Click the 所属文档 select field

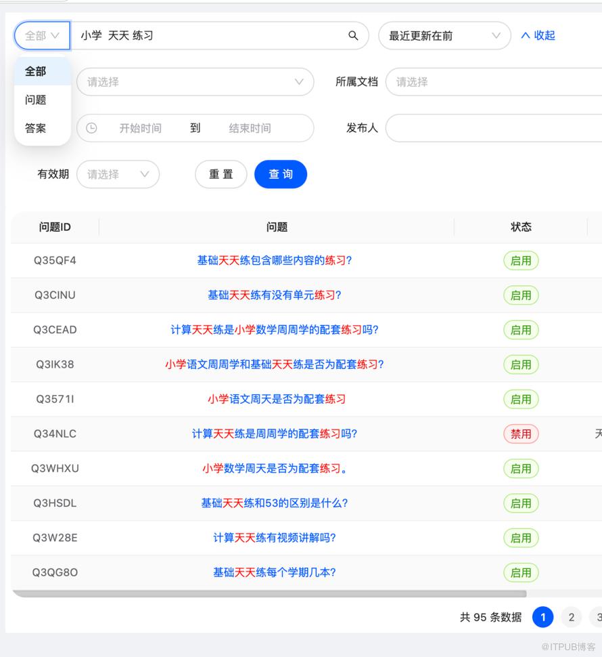[x=494, y=82]
